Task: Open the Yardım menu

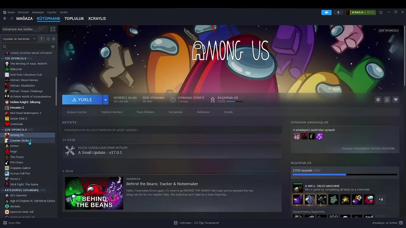Action: point(63,12)
